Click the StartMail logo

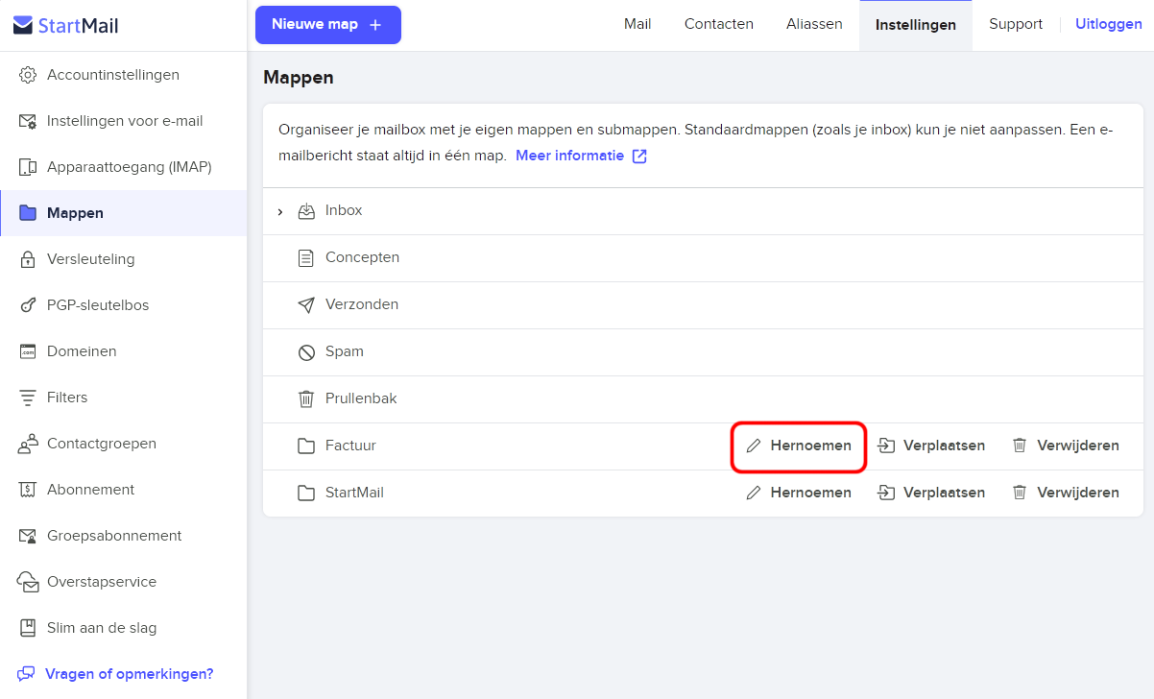tap(66, 26)
